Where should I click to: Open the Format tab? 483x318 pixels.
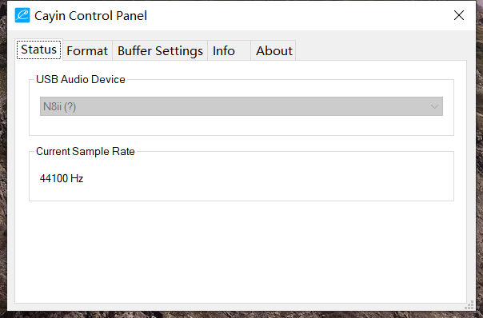(x=87, y=51)
